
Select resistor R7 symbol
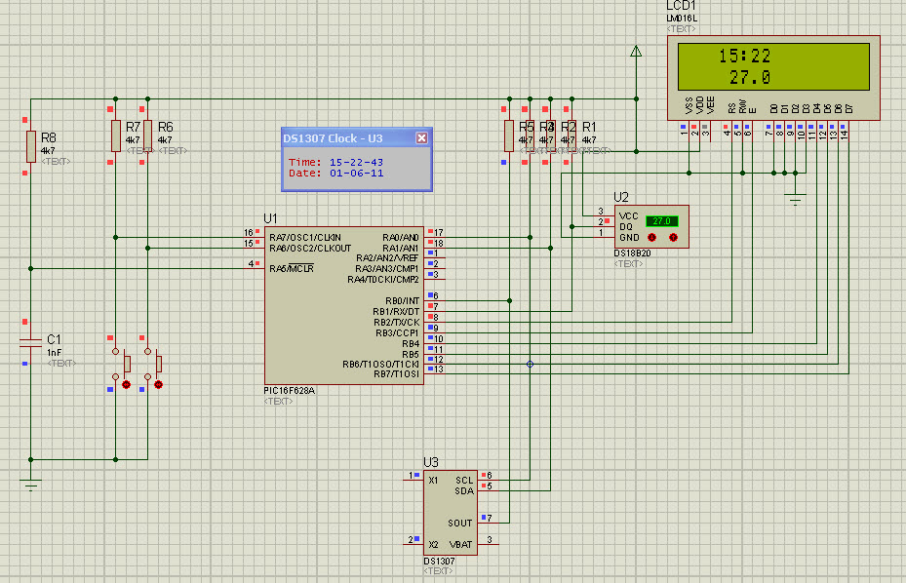pyautogui.click(x=115, y=136)
